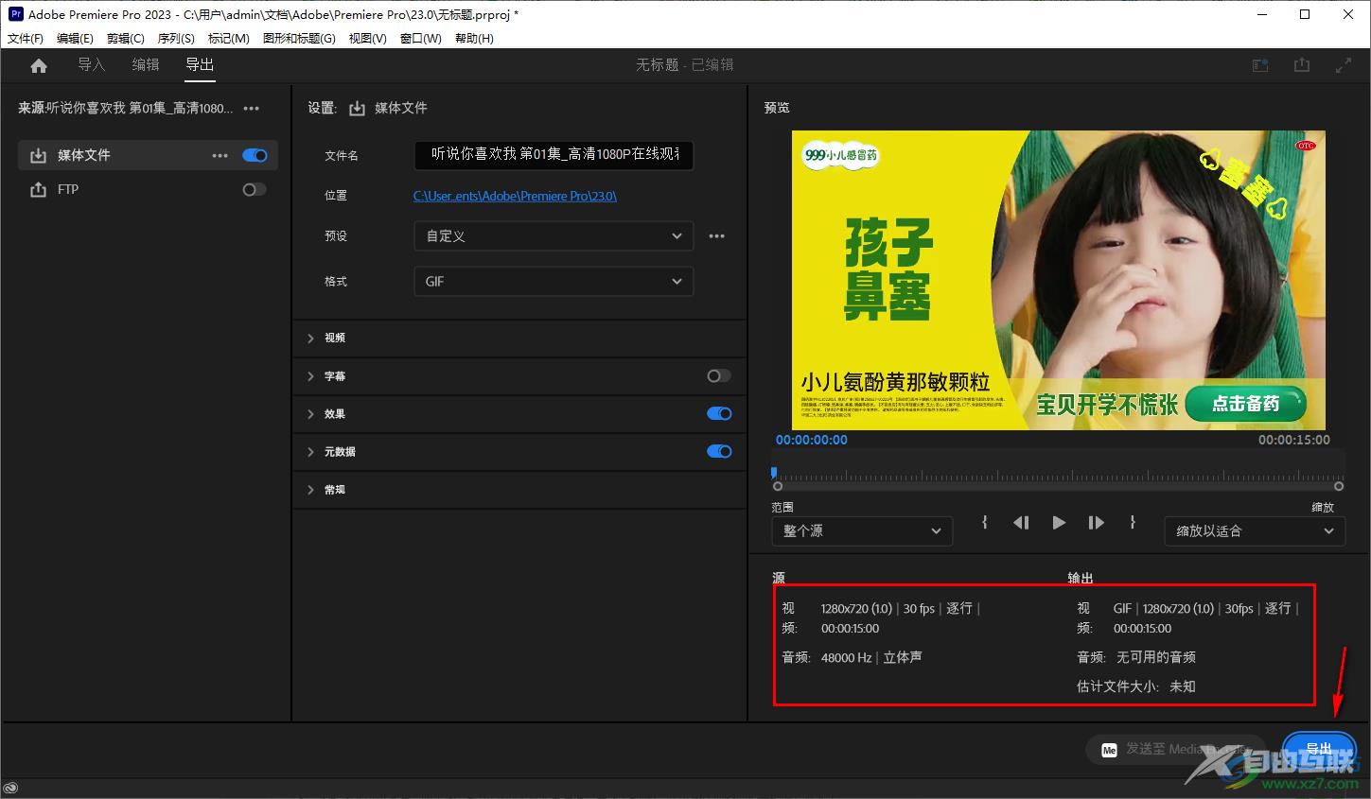Click the 无标题 - 已编辑 project title
Image resolution: width=1371 pixels, height=799 pixels.
(x=685, y=64)
